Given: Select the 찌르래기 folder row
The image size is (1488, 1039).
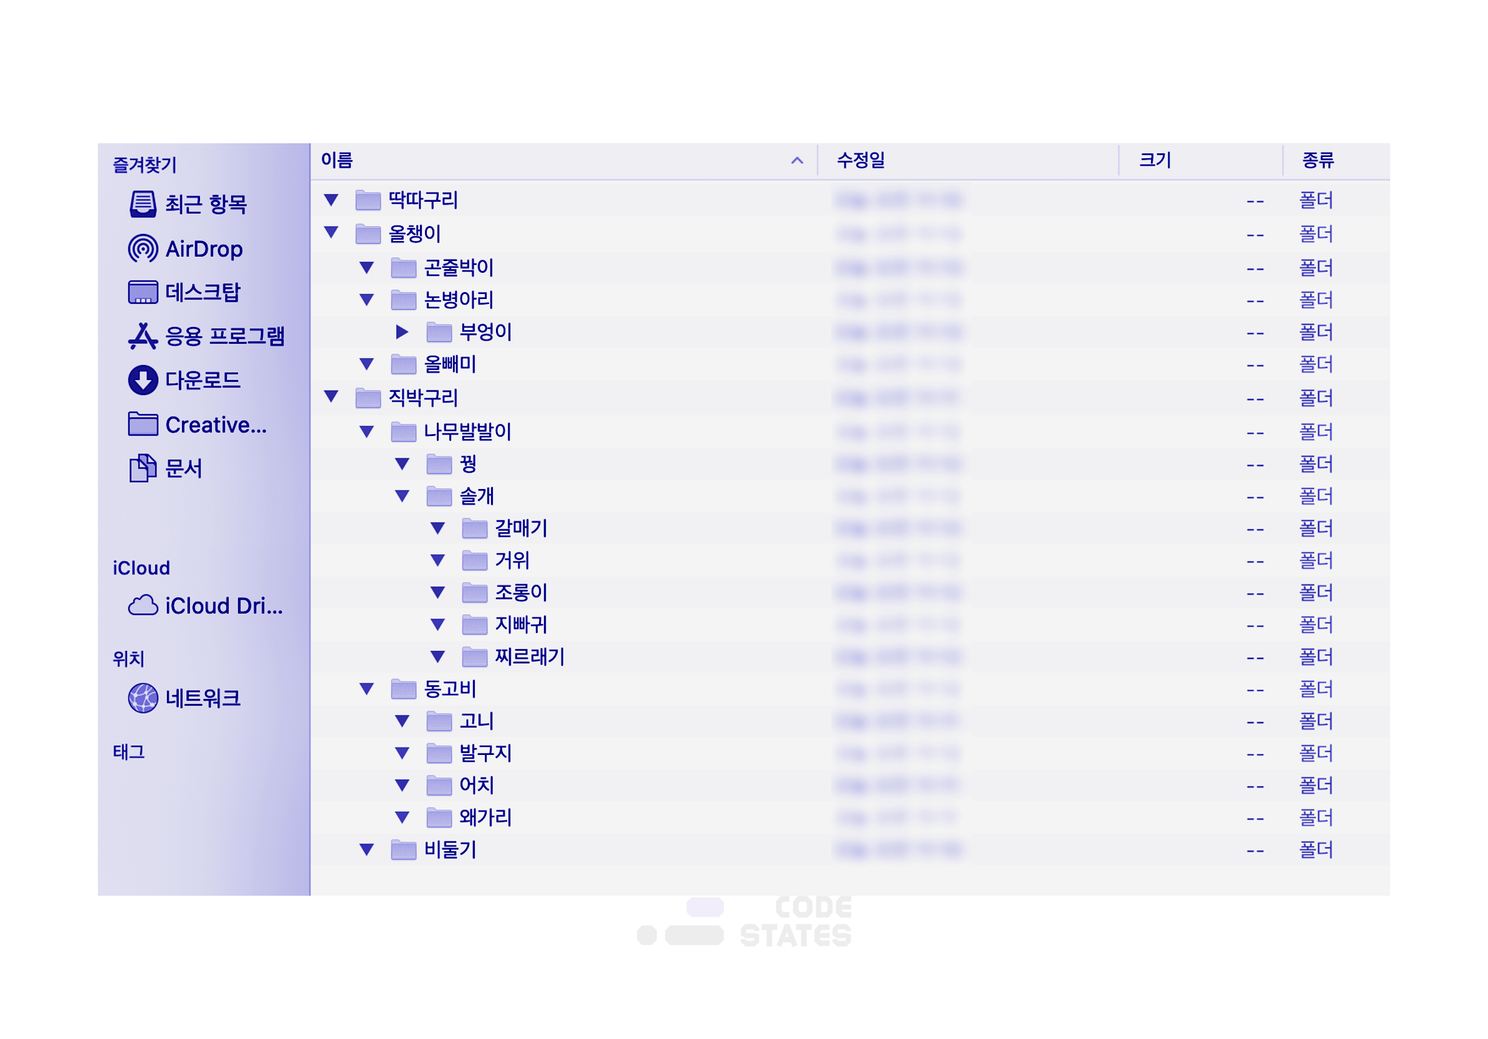Looking at the screenshot, I should coord(530,657).
